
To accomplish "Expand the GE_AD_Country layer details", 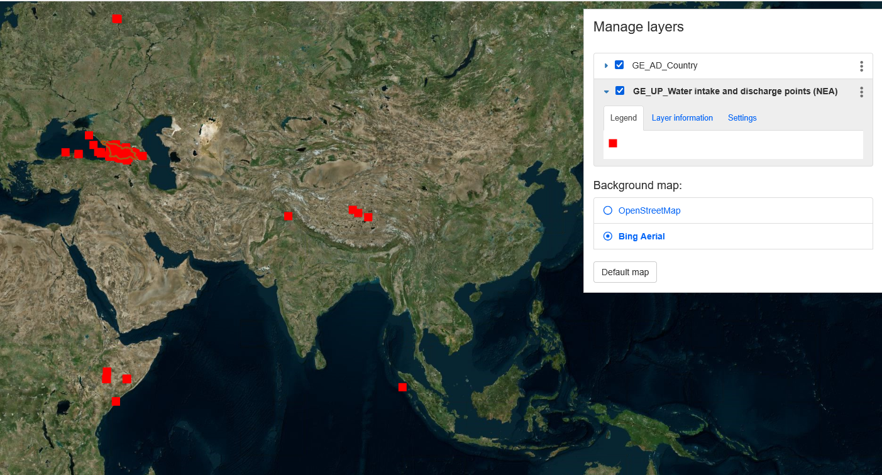I will coord(606,65).
